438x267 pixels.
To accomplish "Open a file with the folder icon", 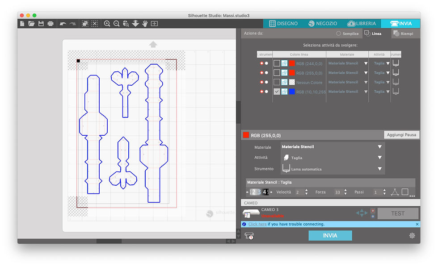I will 31,24.
